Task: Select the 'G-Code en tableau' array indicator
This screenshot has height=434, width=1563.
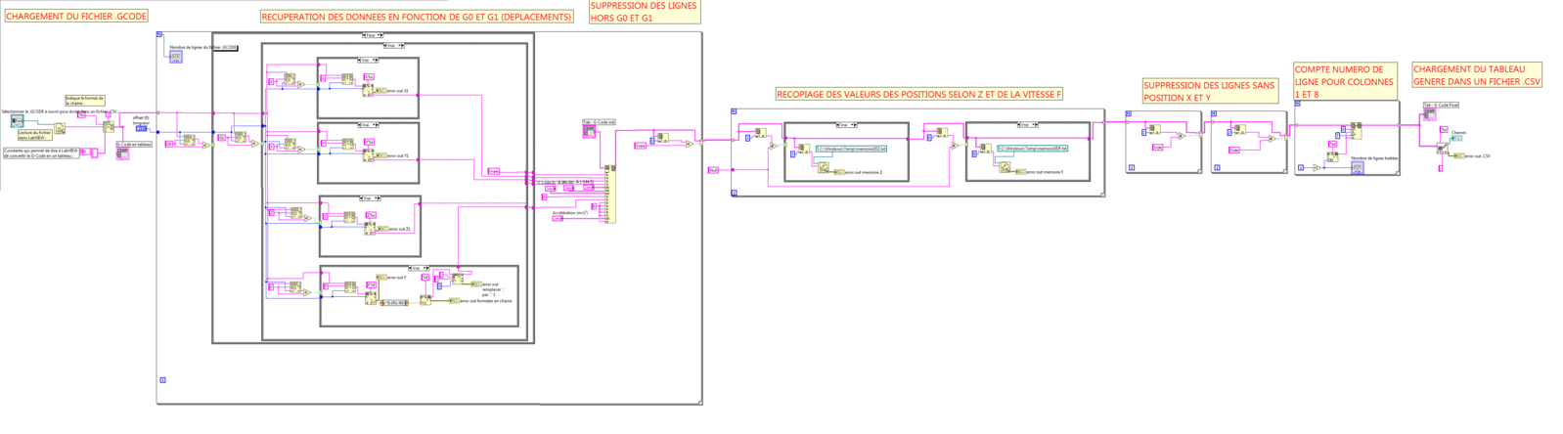Action: click(x=122, y=153)
